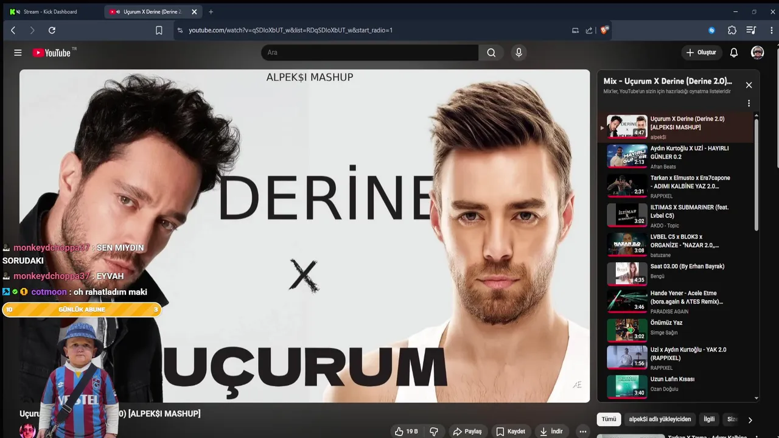Open Brave Shields lion icon
Viewport: 779px width, 438px height.
tap(604, 30)
